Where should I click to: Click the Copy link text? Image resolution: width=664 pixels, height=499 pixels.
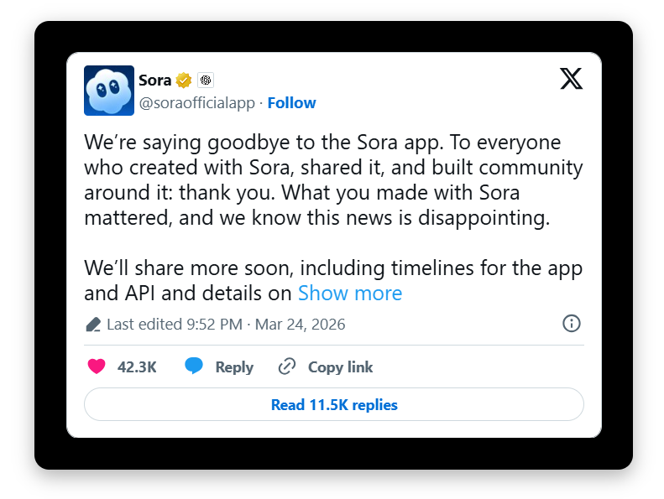(x=340, y=366)
